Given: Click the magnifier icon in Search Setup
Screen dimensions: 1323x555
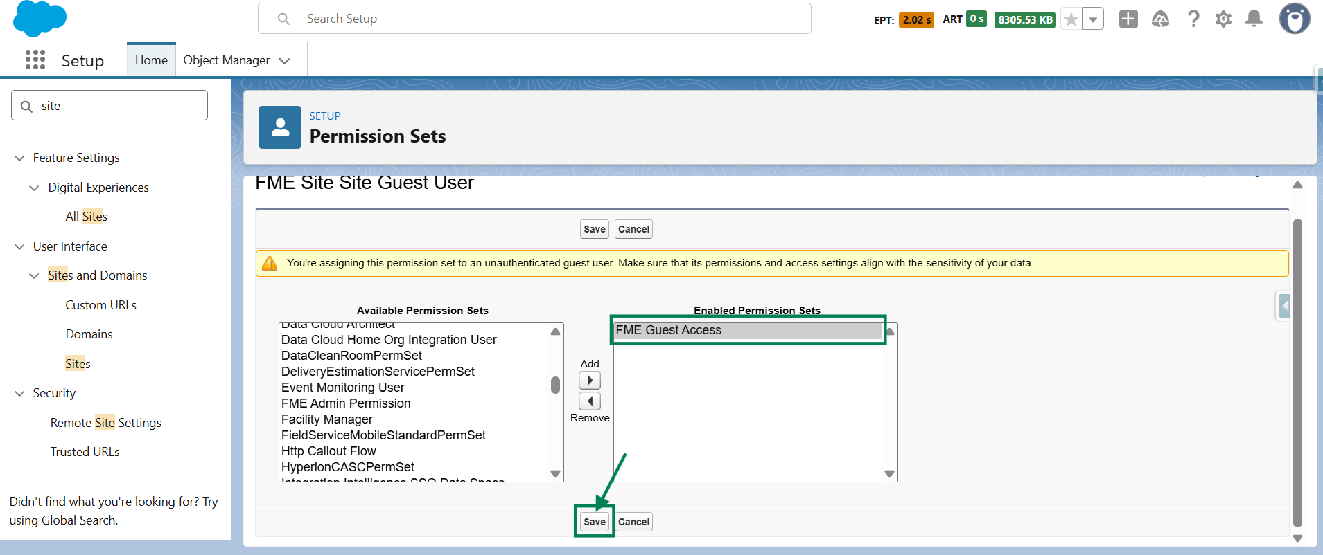Looking at the screenshot, I should tap(283, 19).
